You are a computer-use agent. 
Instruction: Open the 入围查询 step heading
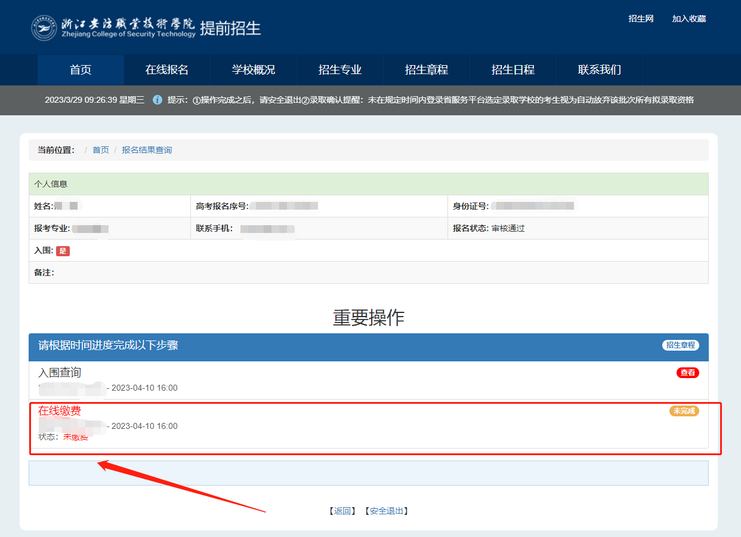click(x=60, y=373)
